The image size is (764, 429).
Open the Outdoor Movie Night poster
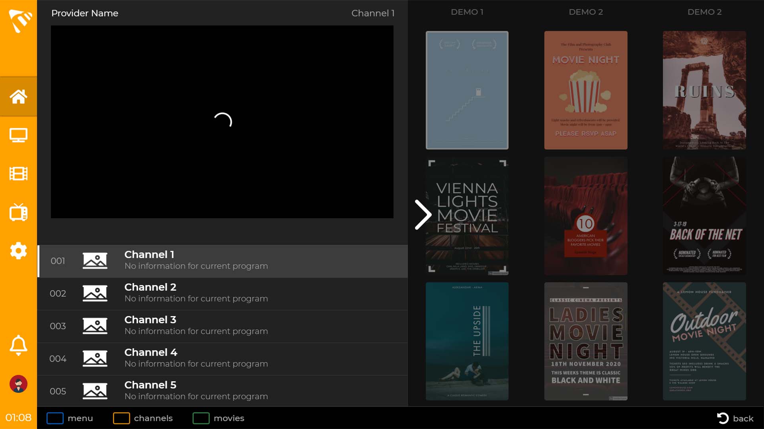704,341
